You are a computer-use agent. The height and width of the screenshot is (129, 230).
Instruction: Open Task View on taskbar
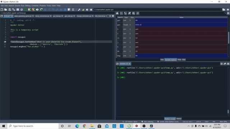pyautogui.click(x=69, y=126)
